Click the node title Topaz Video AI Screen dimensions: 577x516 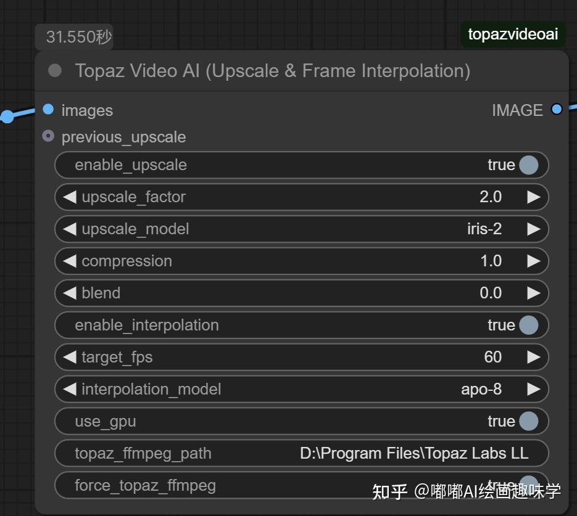pos(272,71)
